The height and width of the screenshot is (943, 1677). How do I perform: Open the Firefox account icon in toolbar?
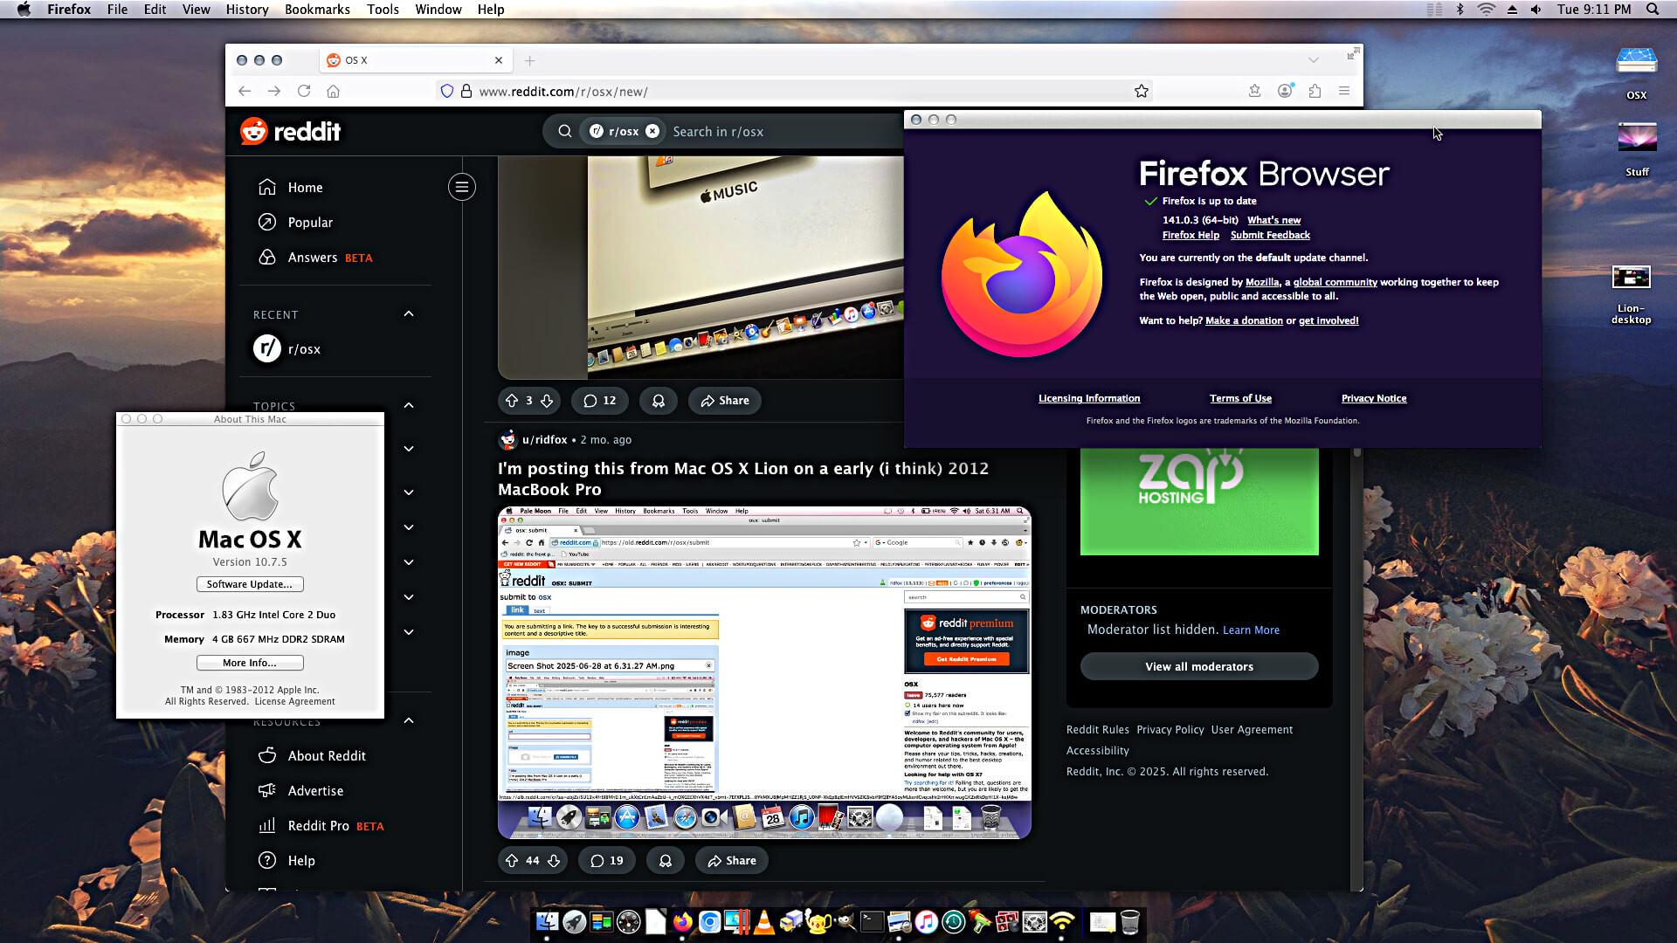point(1285,91)
